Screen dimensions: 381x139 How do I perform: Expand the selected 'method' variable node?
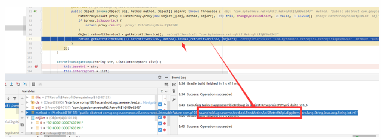point(27,113)
